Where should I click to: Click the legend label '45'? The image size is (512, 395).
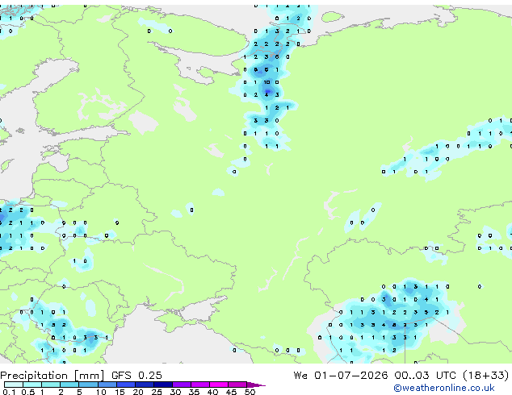coord(231,392)
